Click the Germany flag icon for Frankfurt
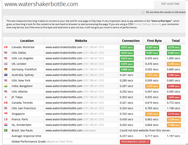This screenshot has width=188, height=145. point(6,69)
